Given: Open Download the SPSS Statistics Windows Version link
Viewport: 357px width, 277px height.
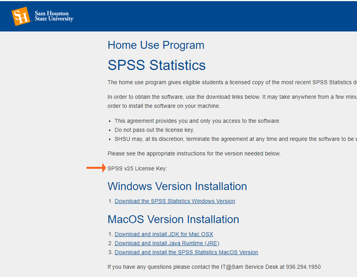Looking at the screenshot, I should pos(175,201).
